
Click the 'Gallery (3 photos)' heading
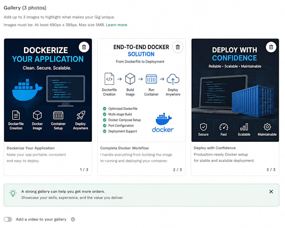25,8
